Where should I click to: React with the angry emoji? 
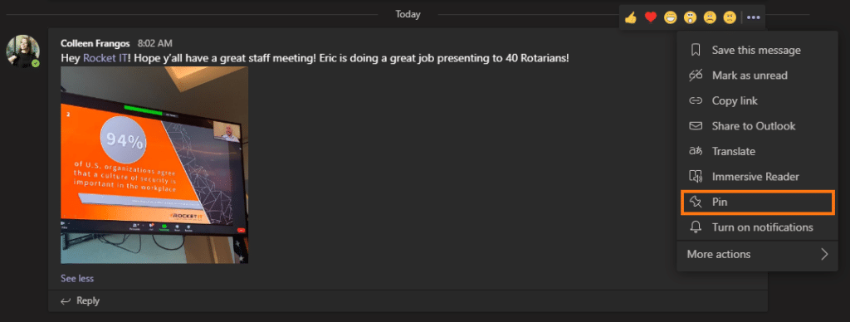pyautogui.click(x=729, y=18)
